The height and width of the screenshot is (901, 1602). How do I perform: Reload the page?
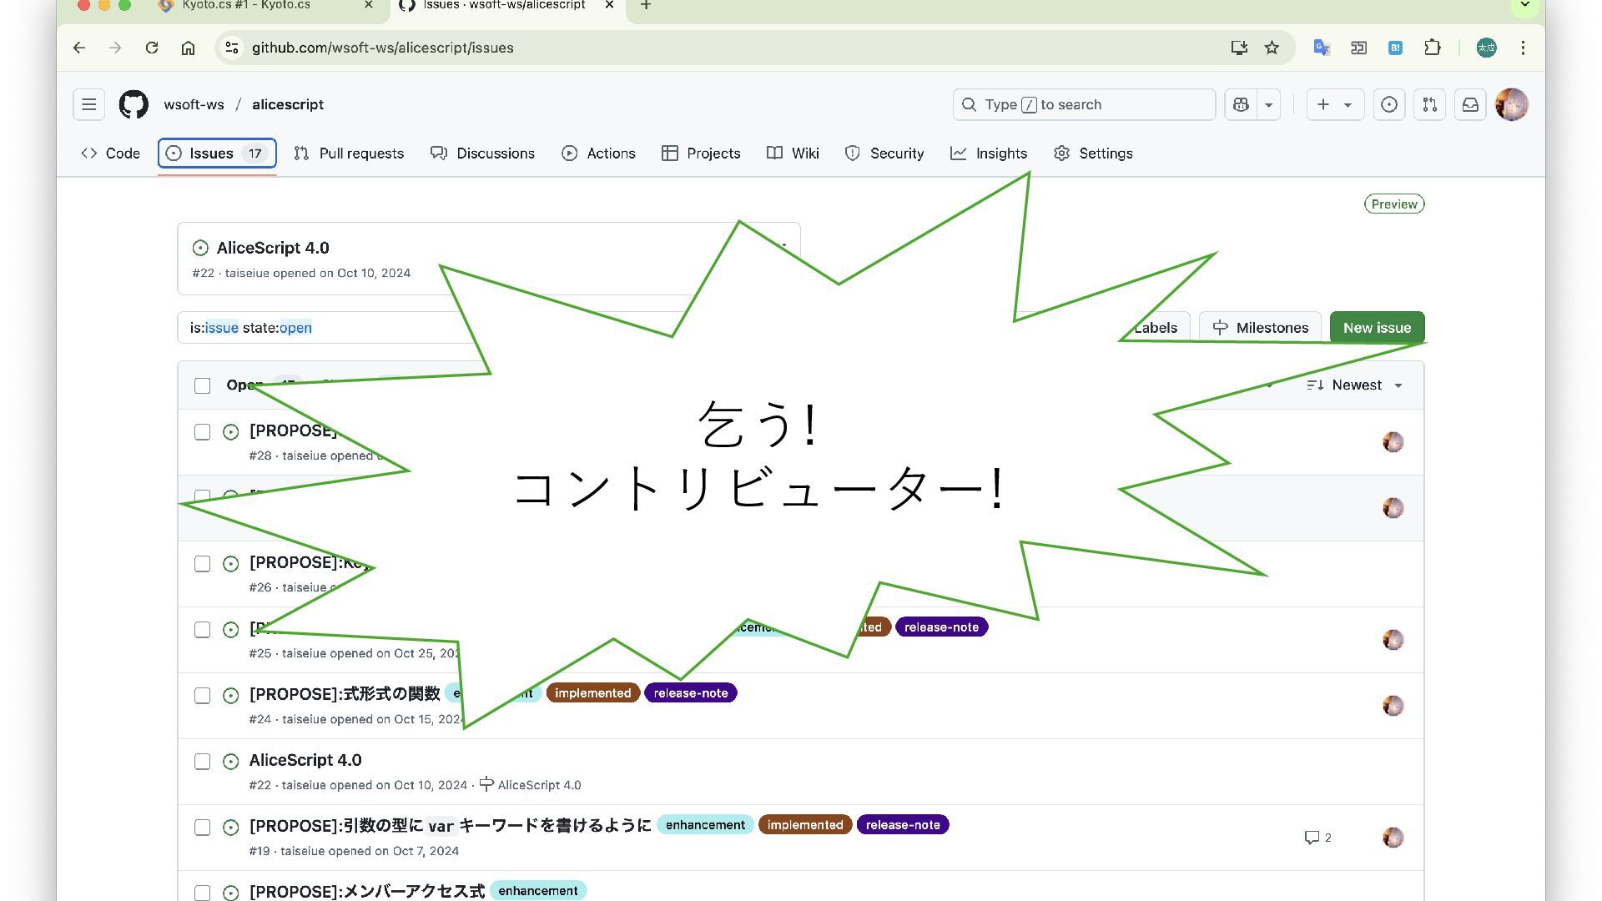(152, 48)
